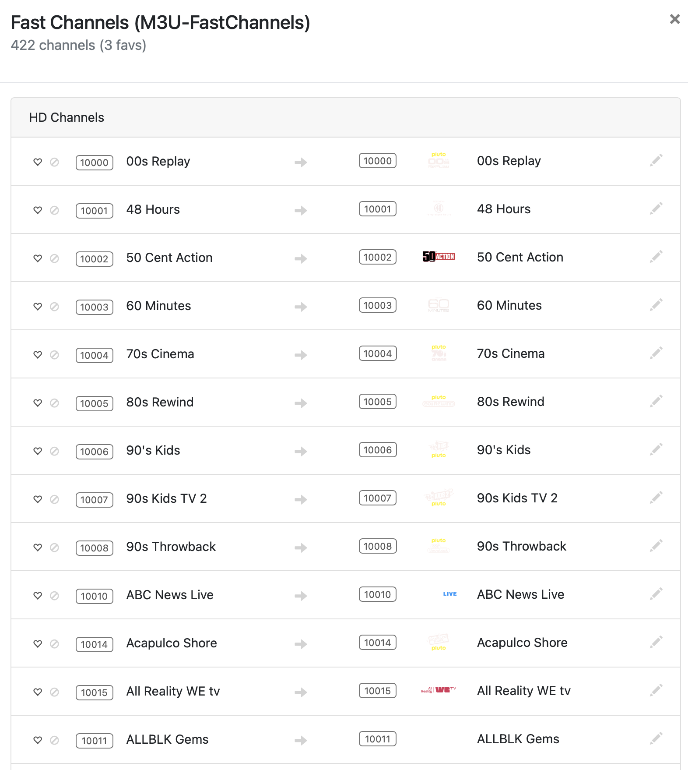Viewport: 688px width, 770px height.
Task: Open edit pencil for ABC News Live
Action: pyautogui.click(x=656, y=594)
